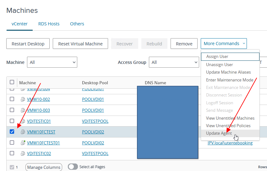Select View Unentitled Machines entry
This screenshot has width=267, height=171.
pos(230,118)
